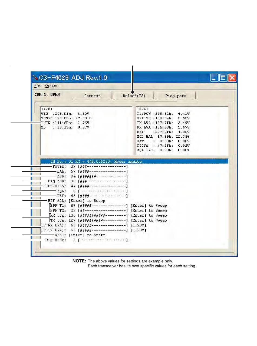Click the Reload(F5) button
257x346 pixels.
coord(134,96)
